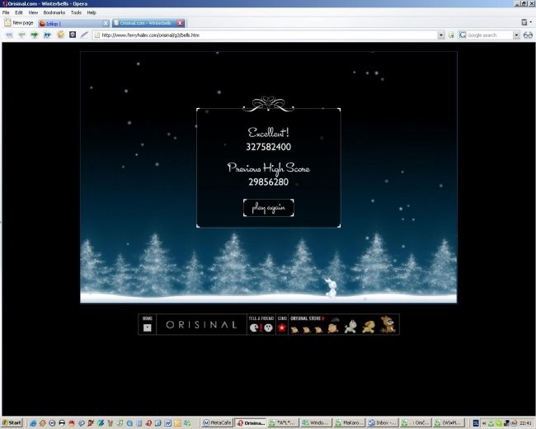Click the deer character icon in store row
Image resolution: width=536 pixels, height=429 pixels.
click(386, 327)
